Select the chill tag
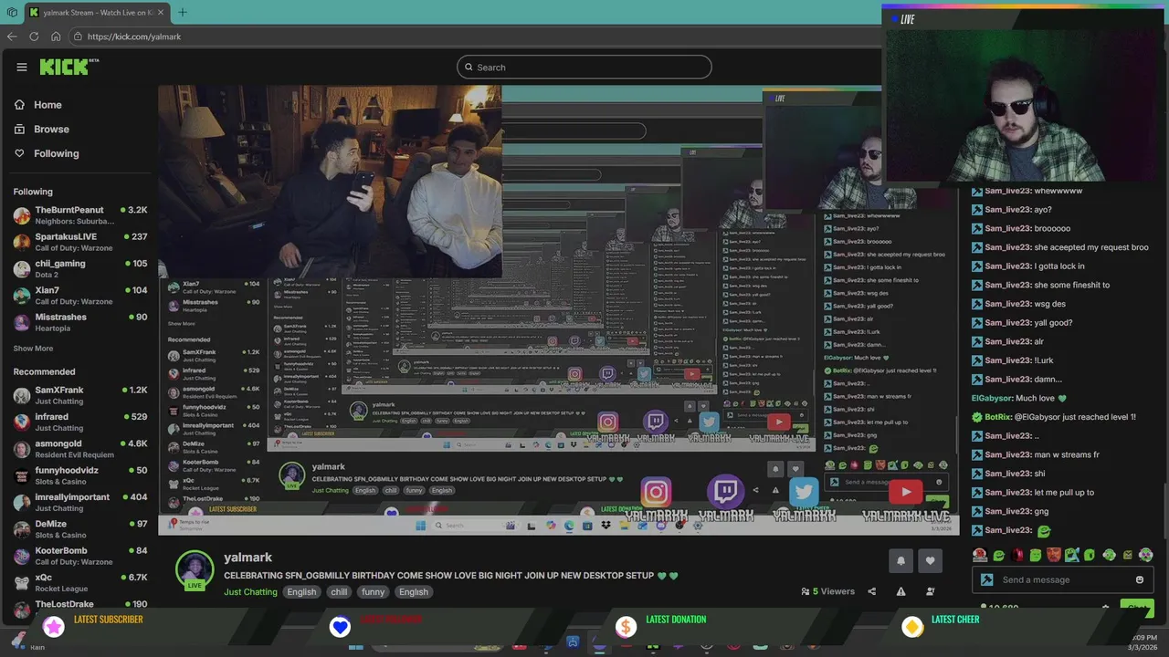Viewport: 1169px width, 657px height. tap(339, 591)
